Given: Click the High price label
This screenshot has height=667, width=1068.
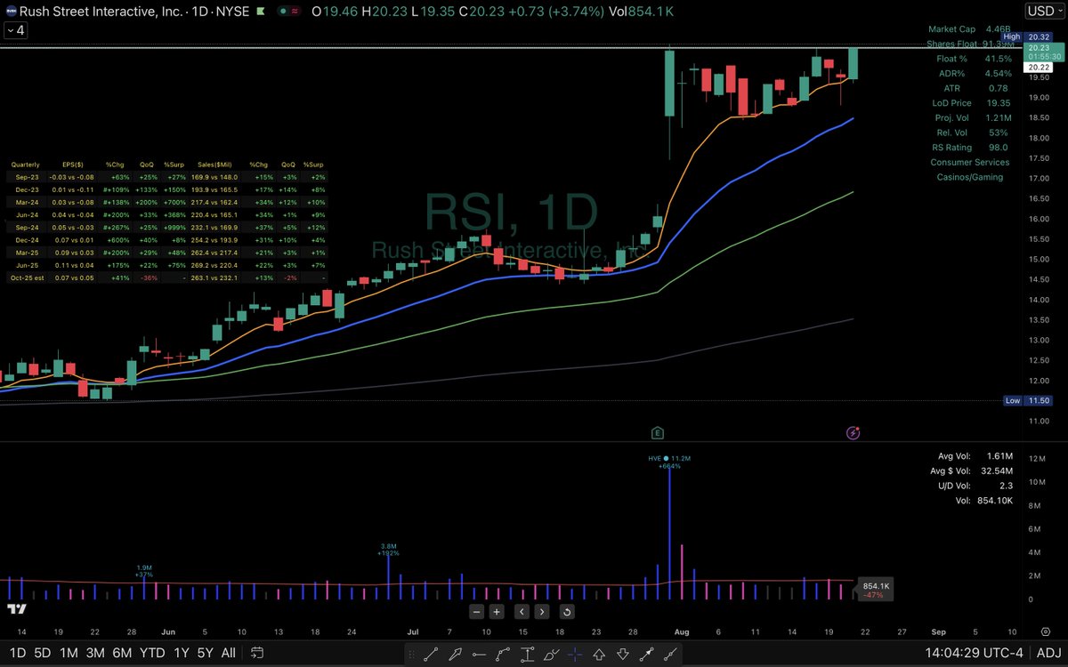Looking at the screenshot, I should [x=1012, y=36].
